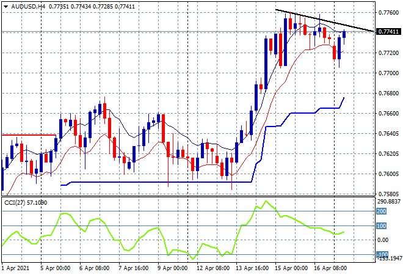Select the AUDUSD,H4 chart title text
Screen dimensions: 403x275
pyautogui.click(x=28, y=7)
